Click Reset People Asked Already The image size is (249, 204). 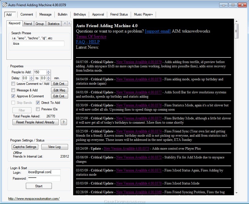[35, 122]
